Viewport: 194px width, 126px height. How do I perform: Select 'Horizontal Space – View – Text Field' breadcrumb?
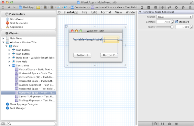coord(114,7)
